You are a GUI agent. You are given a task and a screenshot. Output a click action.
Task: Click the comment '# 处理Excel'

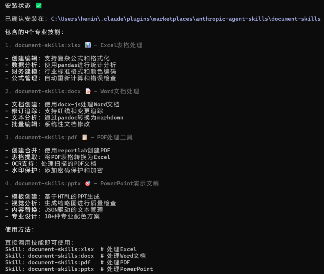tap(118, 249)
